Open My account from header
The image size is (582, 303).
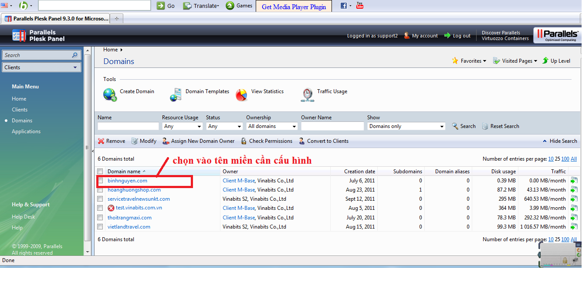[x=421, y=36]
